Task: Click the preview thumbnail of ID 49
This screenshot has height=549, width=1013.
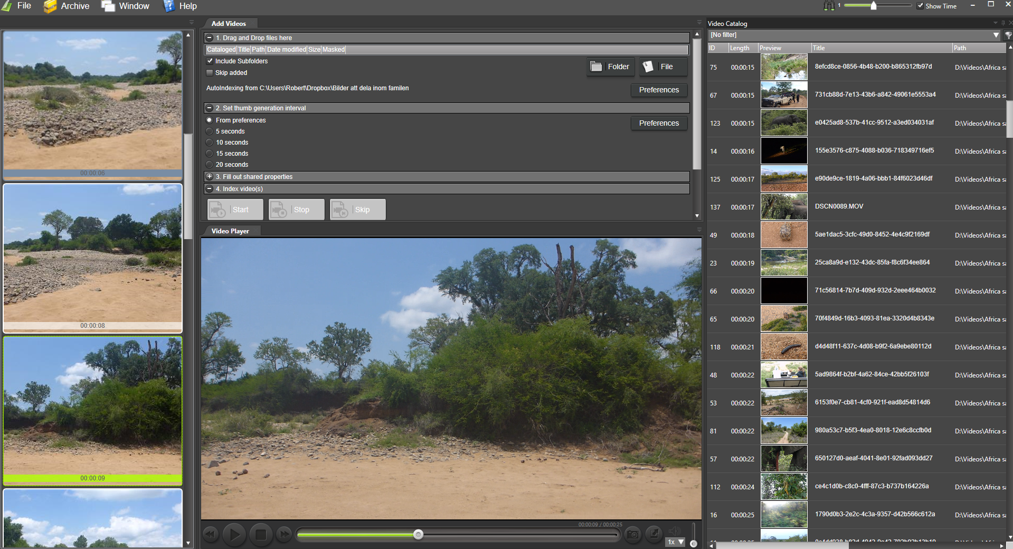Action: tap(784, 235)
